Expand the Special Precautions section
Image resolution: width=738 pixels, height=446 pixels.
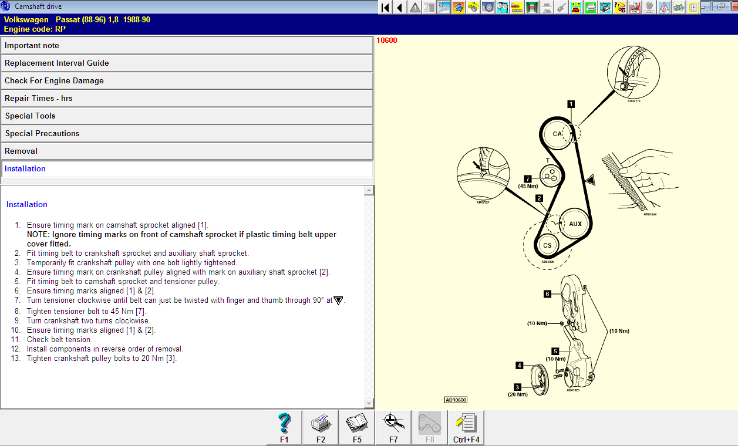(x=187, y=133)
